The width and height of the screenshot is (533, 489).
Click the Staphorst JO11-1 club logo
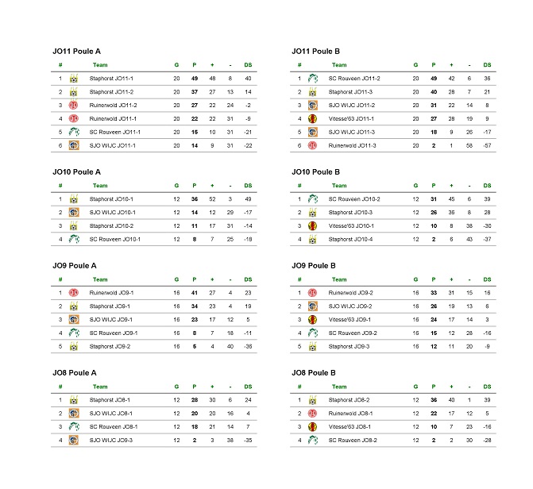click(x=74, y=79)
